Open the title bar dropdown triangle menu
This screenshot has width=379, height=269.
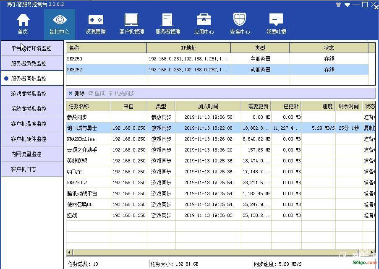point(348,5)
